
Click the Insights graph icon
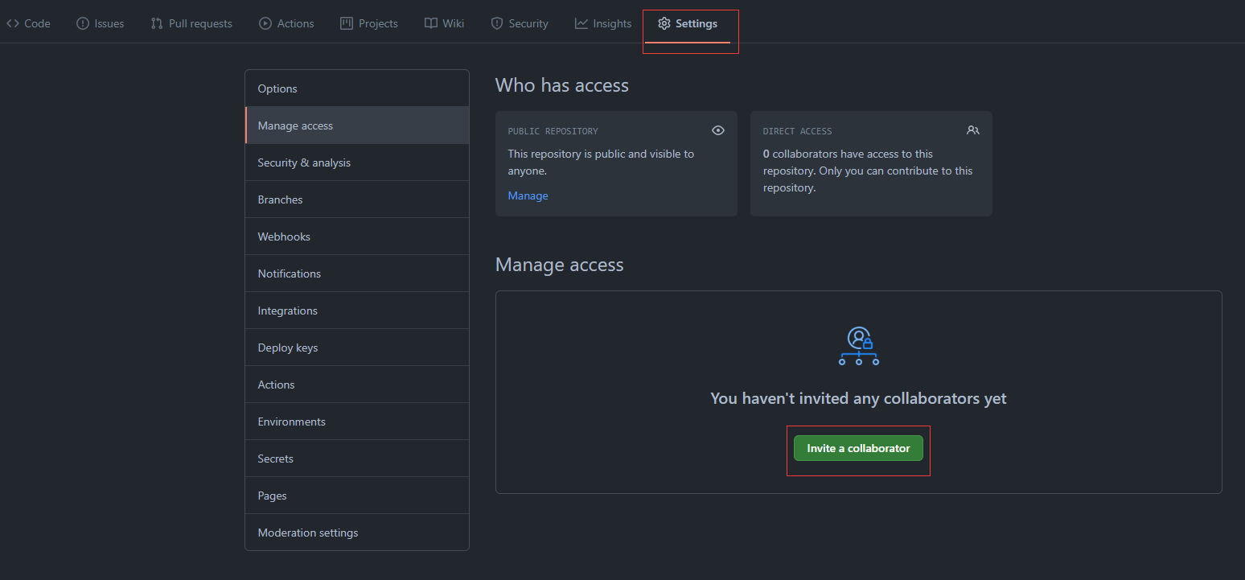point(581,23)
